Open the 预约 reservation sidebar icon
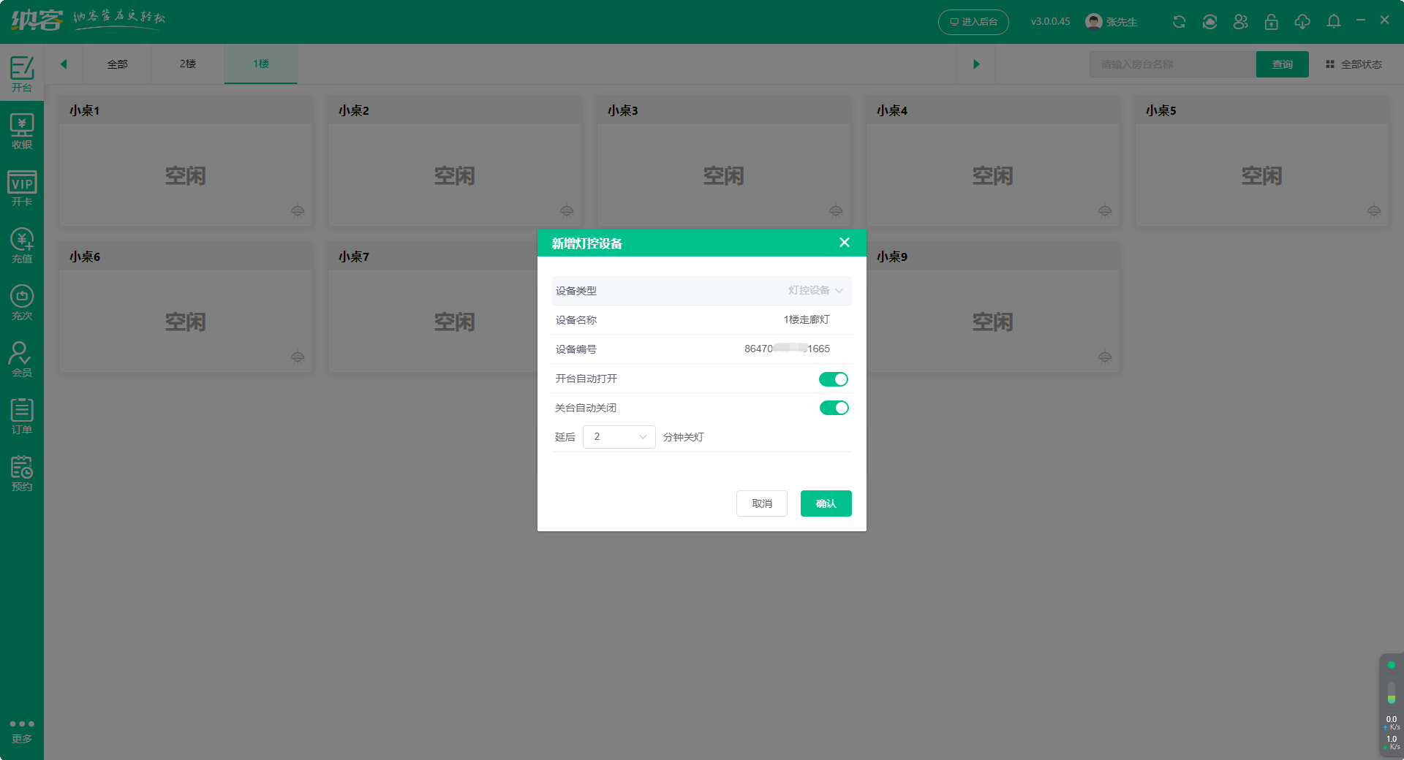The height and width of the screenshot is (760, 1404). click(x=22, y=474)
